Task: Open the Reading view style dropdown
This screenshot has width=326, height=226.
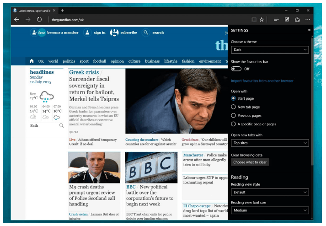Action: tap(270, 192)
